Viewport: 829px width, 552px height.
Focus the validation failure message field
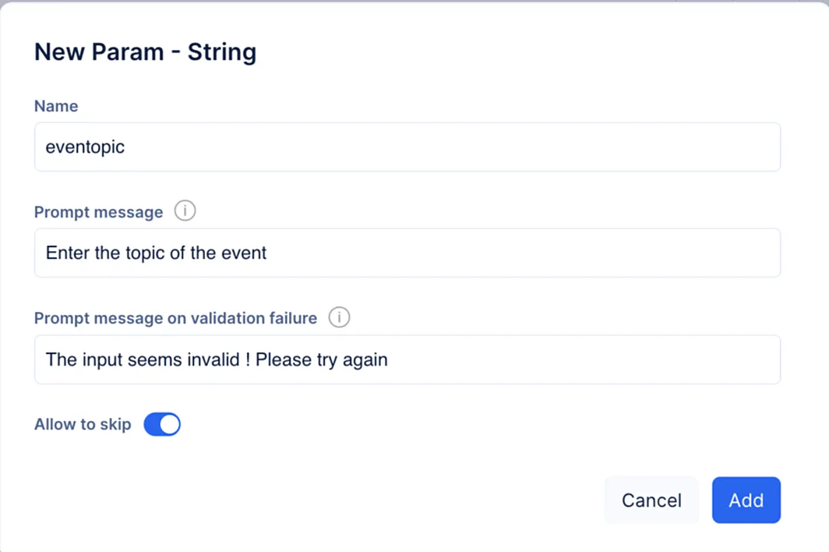point(407,359)
